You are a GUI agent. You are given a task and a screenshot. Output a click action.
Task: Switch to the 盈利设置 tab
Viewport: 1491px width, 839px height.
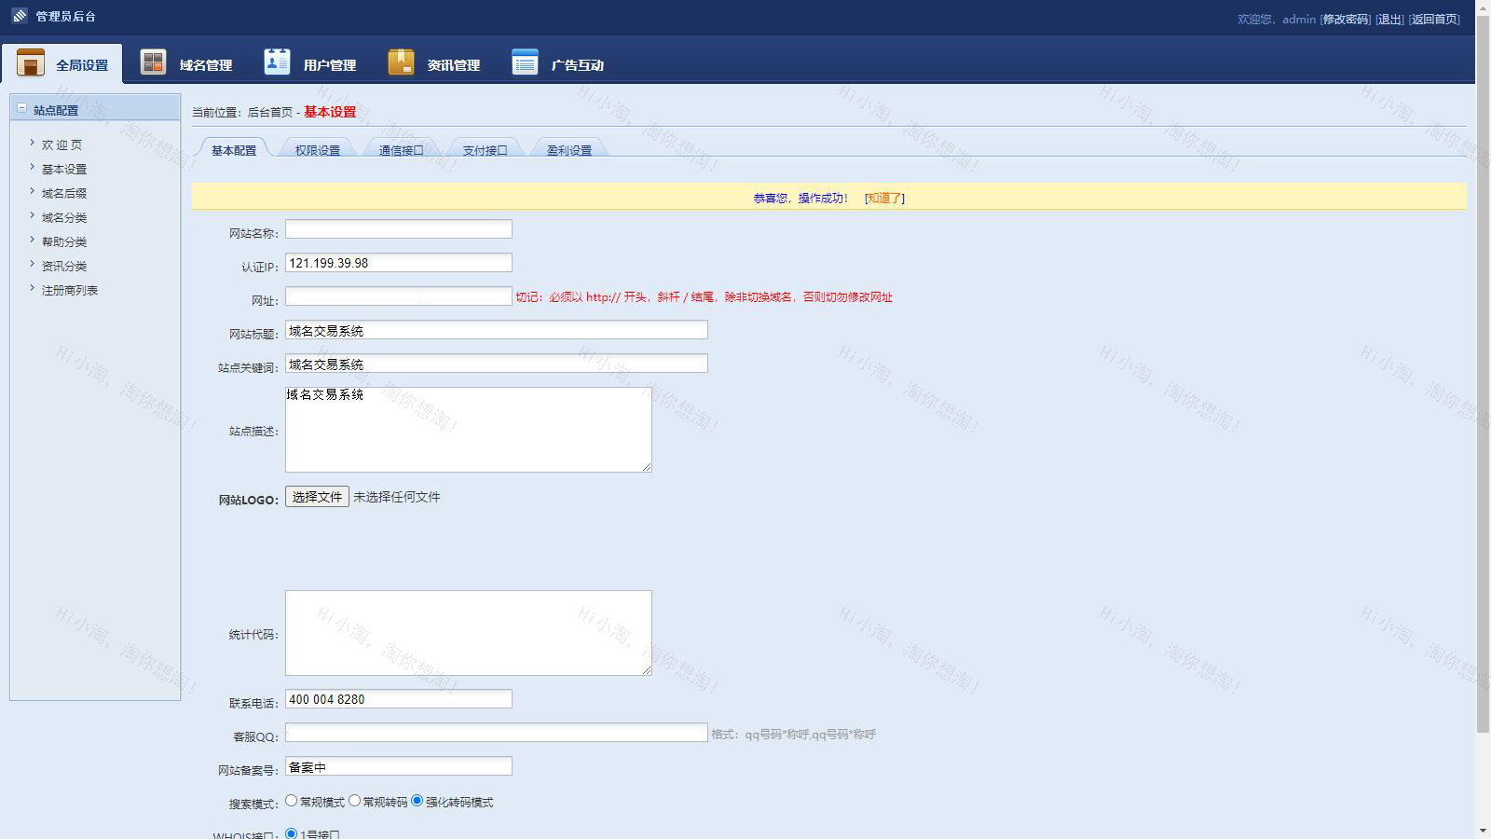click(x=569, y=149)
